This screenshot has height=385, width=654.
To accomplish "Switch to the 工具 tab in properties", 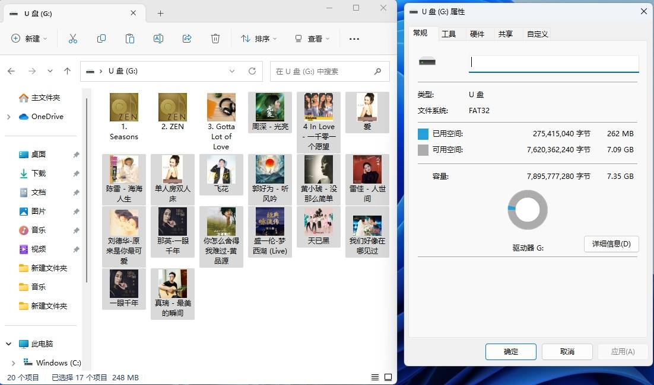I will (449, 34).
